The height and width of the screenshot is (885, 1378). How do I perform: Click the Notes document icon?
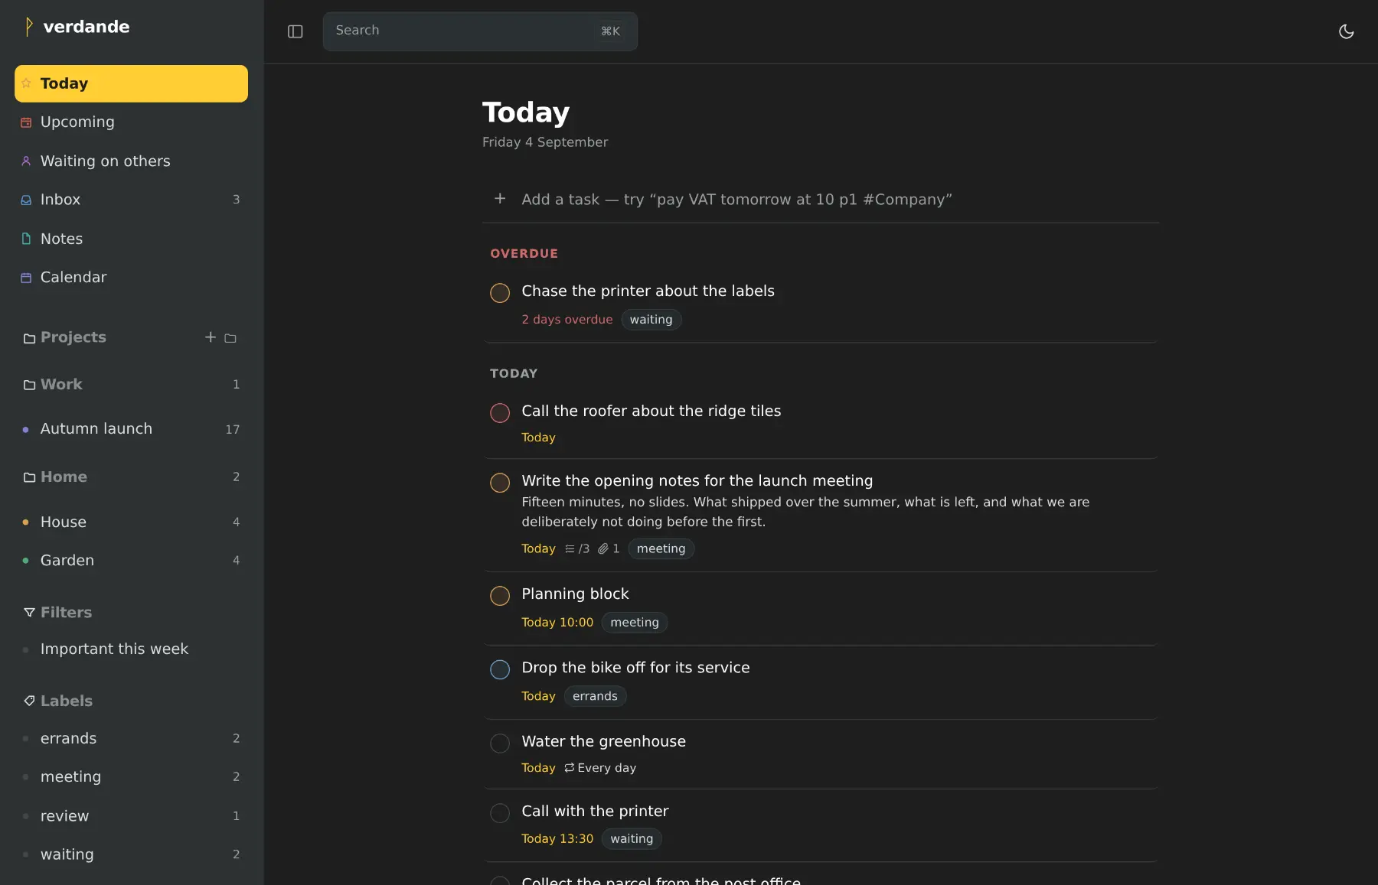[x=26, y=239]
